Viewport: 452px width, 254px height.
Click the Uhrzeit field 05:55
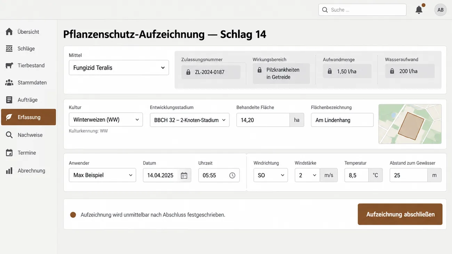[x=219, y=175]
